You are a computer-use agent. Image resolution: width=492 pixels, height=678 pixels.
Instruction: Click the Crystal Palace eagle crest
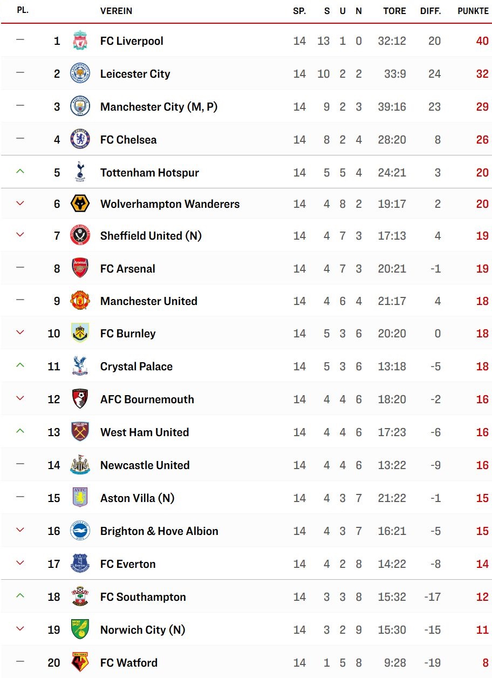point(80,367)
